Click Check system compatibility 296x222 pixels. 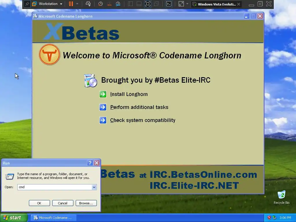coord(143,120)
